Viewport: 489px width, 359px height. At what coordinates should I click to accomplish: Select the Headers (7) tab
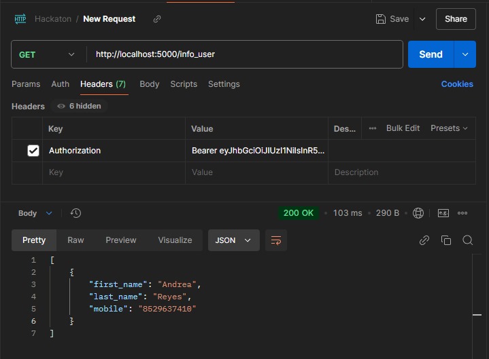[103, 84]
